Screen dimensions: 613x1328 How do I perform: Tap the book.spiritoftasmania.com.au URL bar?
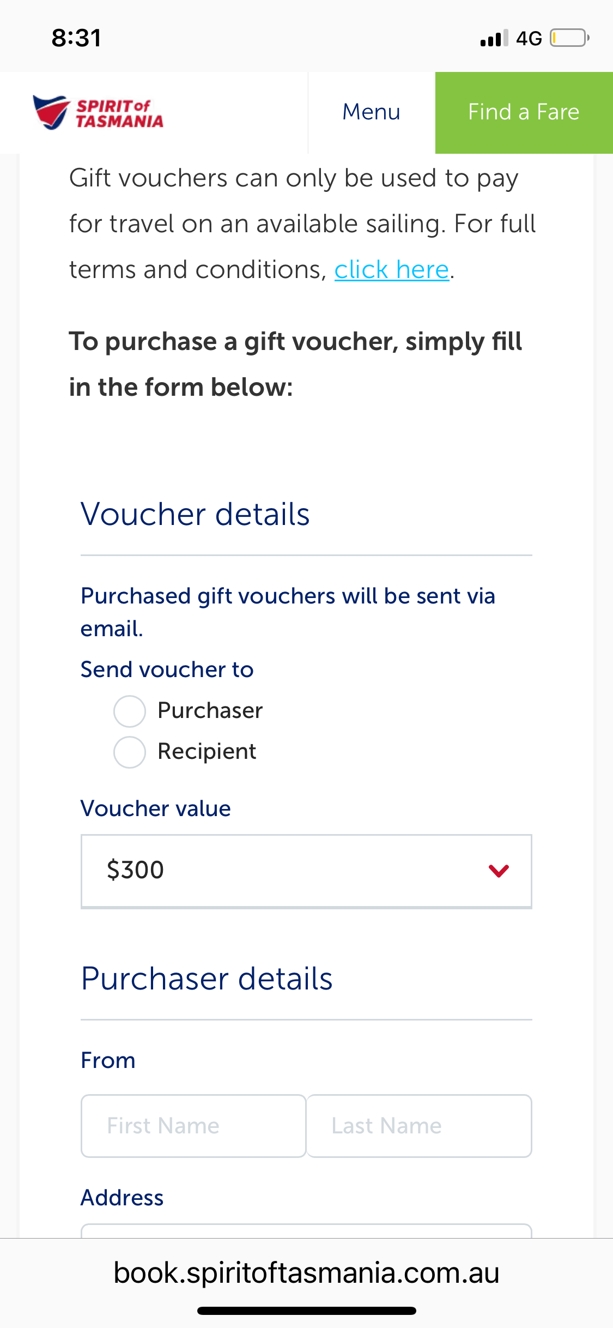[306, 1273]
